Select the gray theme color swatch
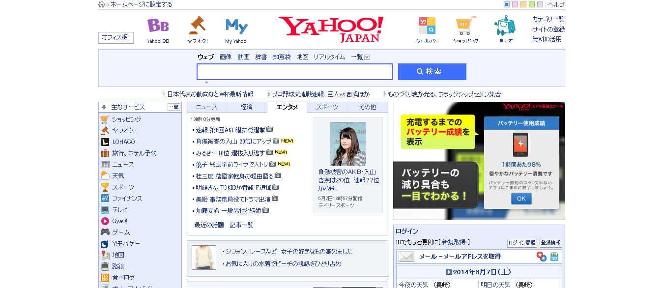 pos(540,4)
